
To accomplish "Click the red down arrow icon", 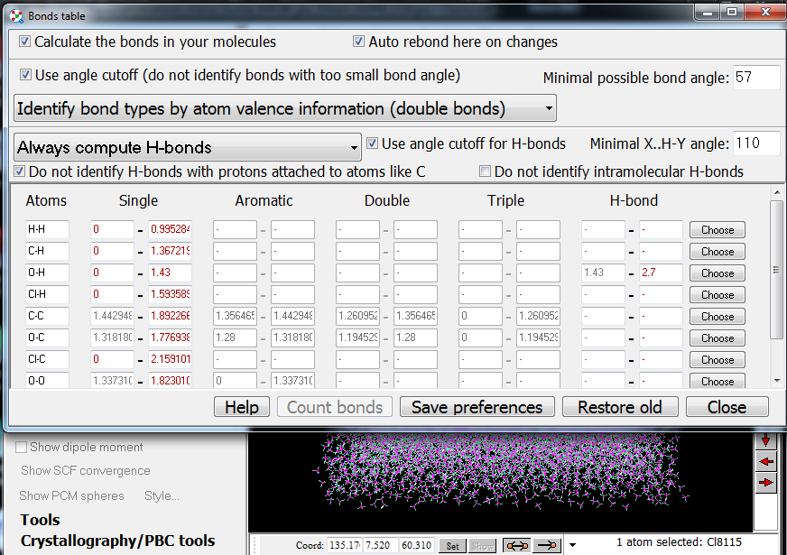I will tap(766, 440).
